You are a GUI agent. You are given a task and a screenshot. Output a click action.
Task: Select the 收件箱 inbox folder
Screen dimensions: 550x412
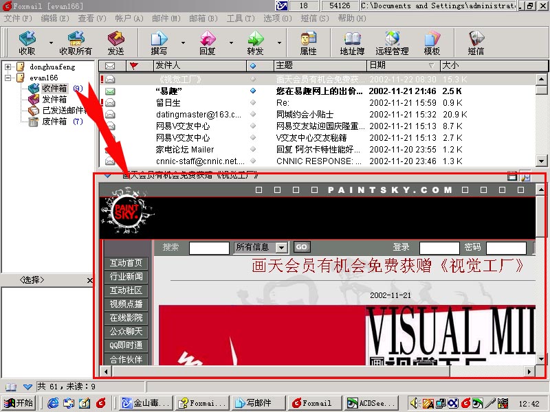pyautogui.click(x=54, y=89)
